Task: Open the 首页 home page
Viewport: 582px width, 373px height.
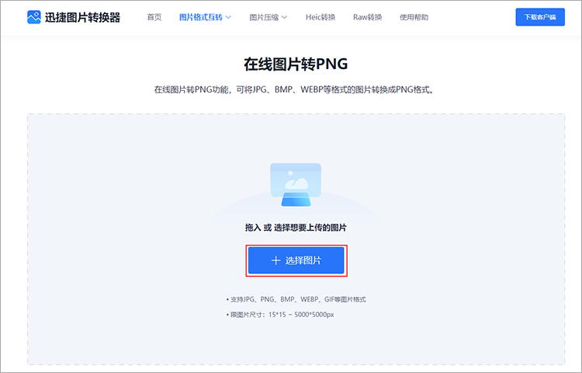Action: pos(154,17)
